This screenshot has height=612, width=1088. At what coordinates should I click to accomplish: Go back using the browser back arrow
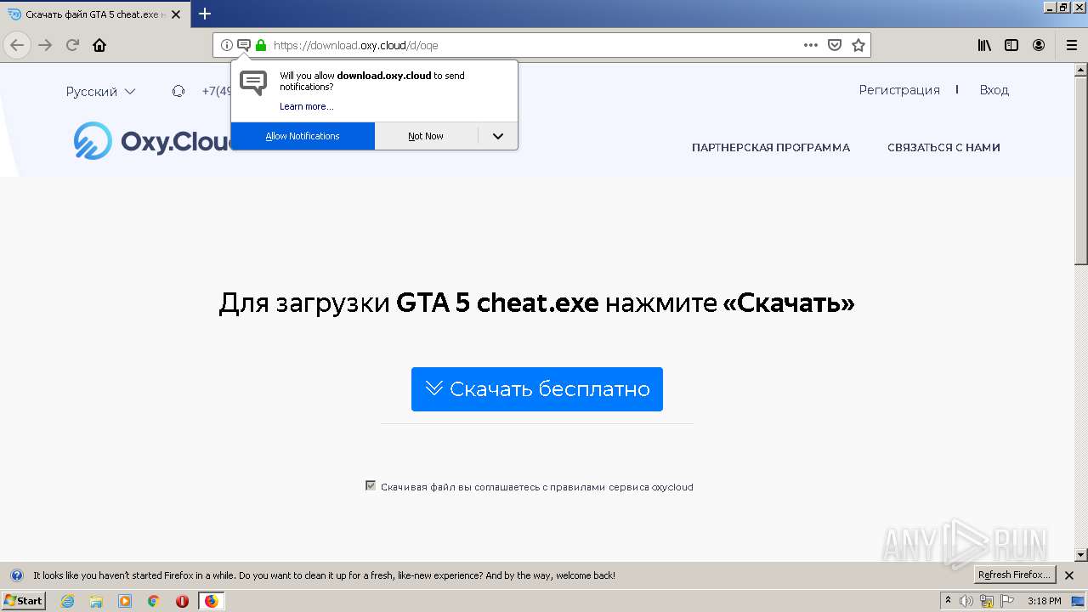(x=17, y=45)
